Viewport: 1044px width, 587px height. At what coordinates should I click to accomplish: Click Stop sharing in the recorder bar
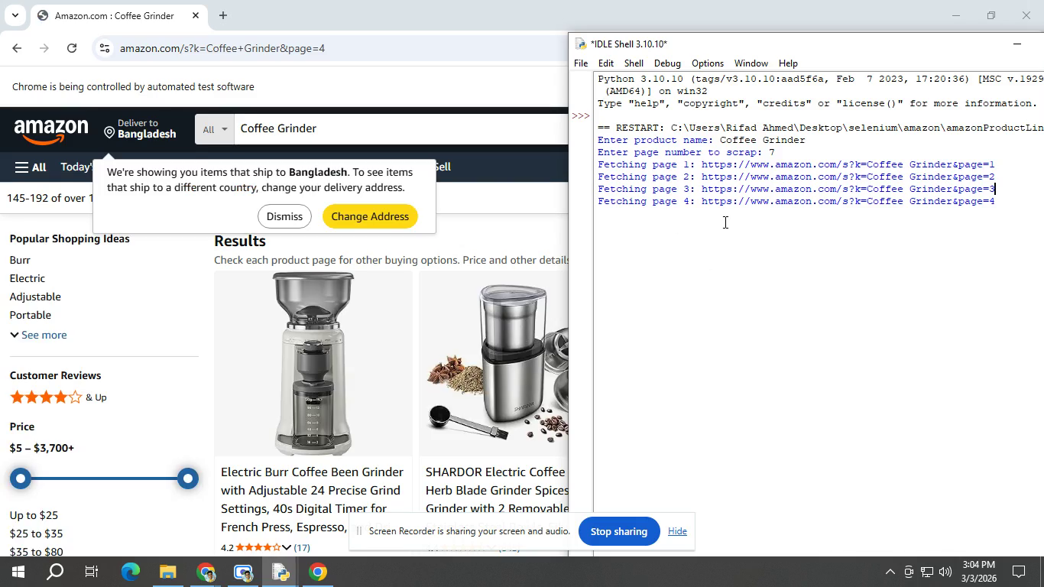pos(618,531)
